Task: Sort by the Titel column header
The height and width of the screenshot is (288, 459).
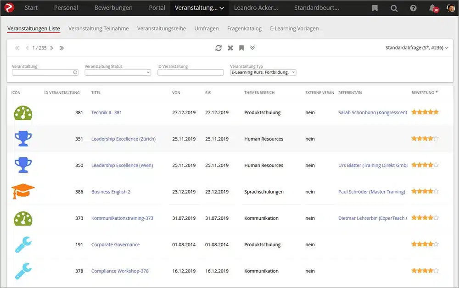Action: point(96,93)
